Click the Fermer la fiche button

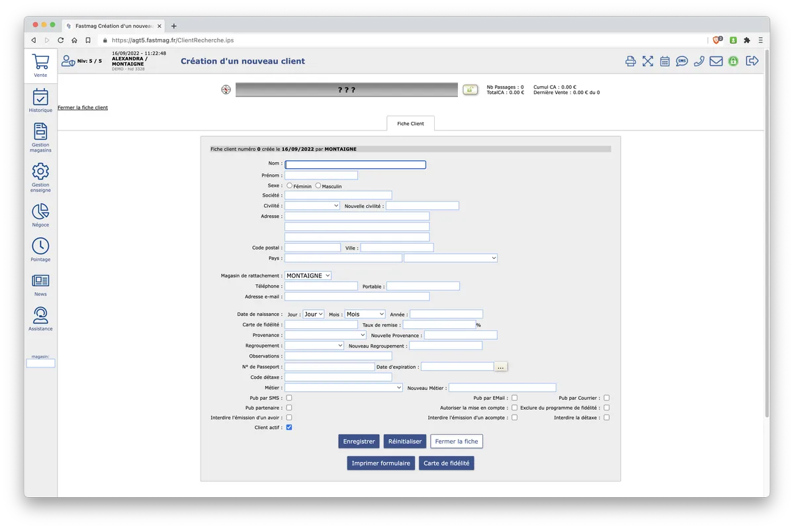(457, 442)
